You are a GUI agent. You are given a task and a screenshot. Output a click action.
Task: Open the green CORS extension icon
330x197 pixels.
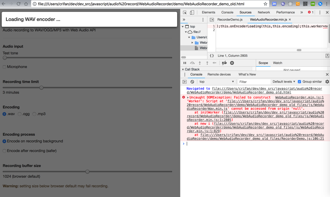point(313,4)
